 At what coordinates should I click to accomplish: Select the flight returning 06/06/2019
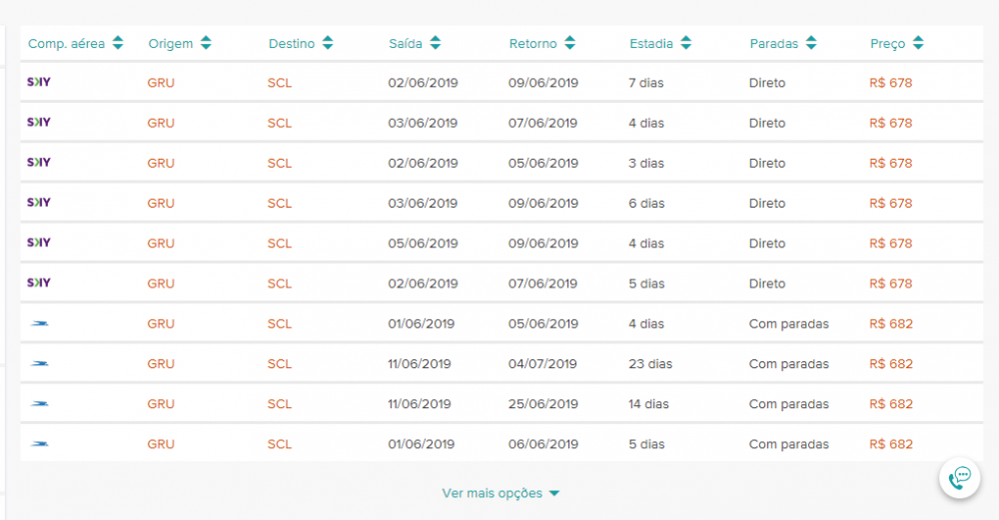tap(543, 444)
